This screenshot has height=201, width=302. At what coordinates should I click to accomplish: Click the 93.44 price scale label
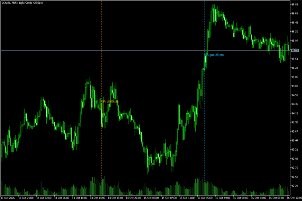295,140
